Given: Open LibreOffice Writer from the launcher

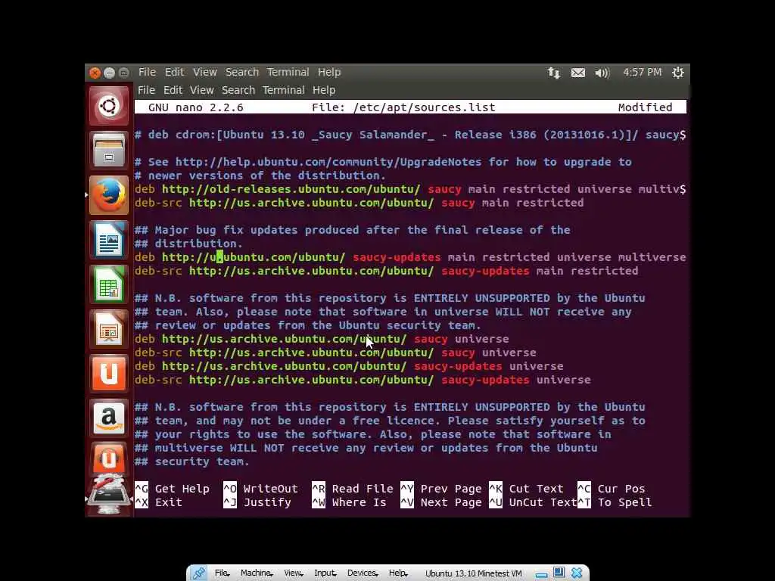Looking at the screenshot, I should click(109, 240).
